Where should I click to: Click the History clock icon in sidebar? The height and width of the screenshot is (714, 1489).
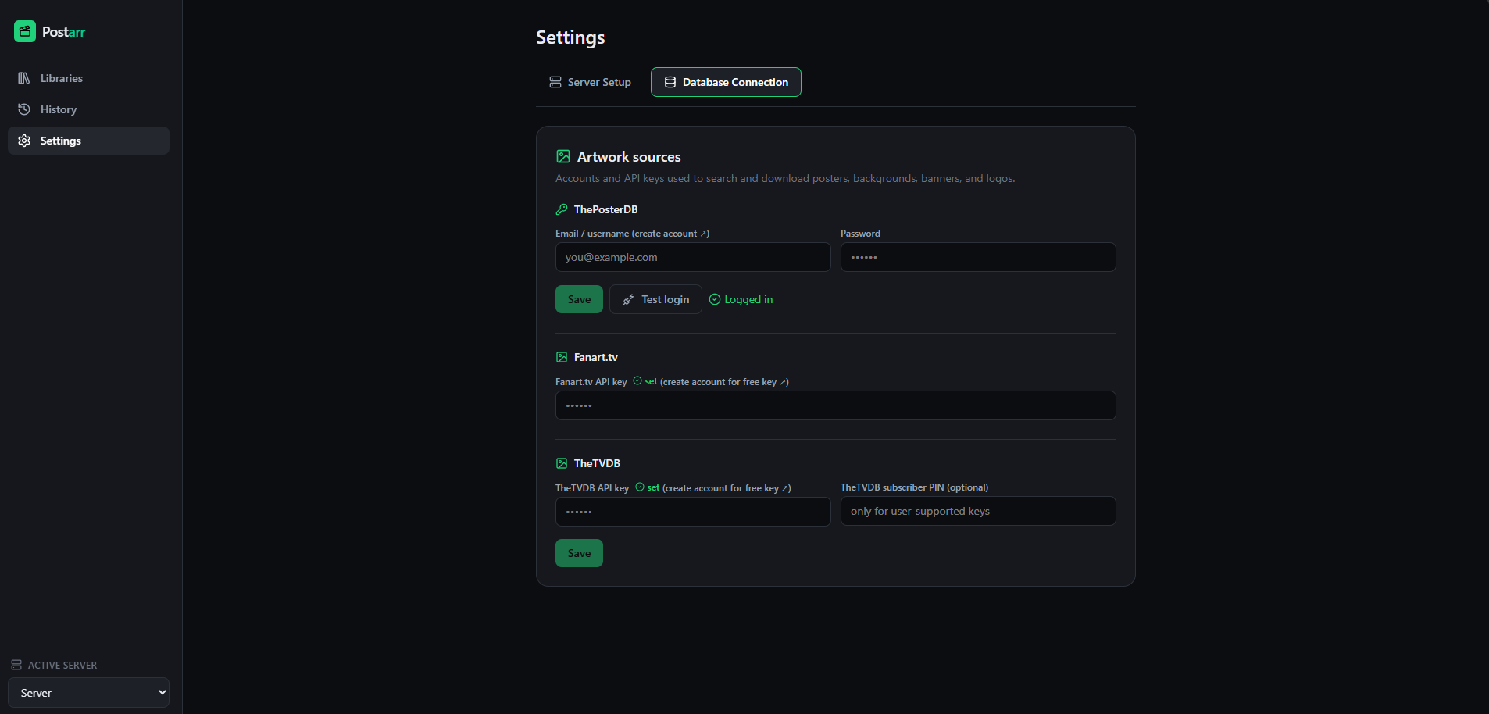[24, 109]
